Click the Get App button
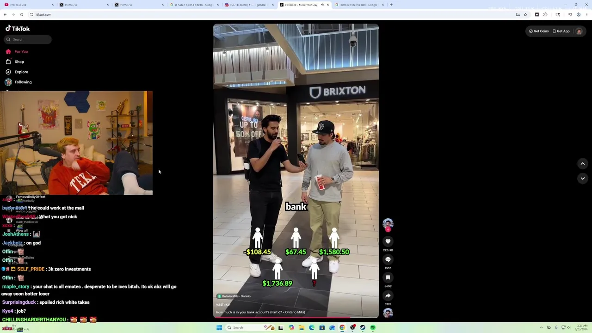 click(x=561, y=31)
